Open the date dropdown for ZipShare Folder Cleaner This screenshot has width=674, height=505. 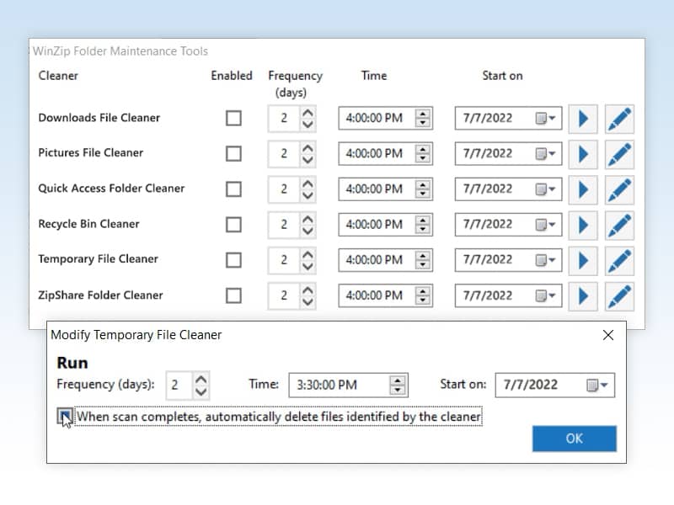click(x=548, y=295)
